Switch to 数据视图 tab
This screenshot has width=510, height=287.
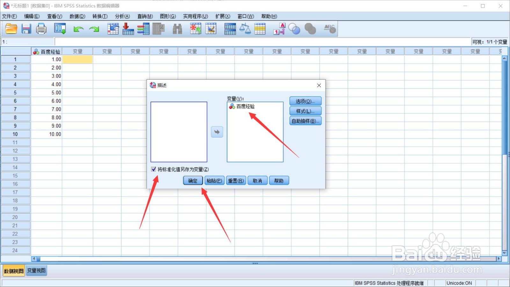14,271
